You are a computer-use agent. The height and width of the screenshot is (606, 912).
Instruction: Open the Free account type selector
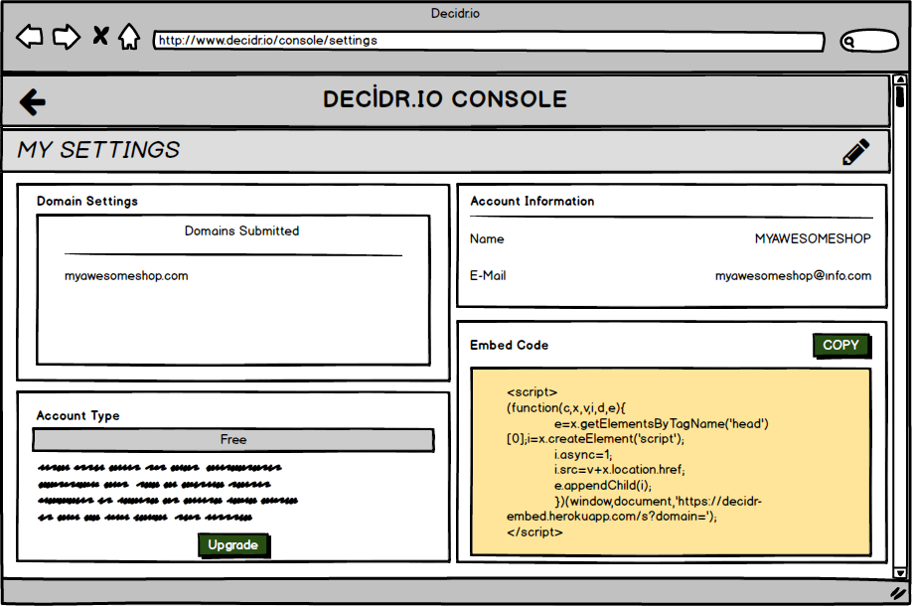coord(233,439)
